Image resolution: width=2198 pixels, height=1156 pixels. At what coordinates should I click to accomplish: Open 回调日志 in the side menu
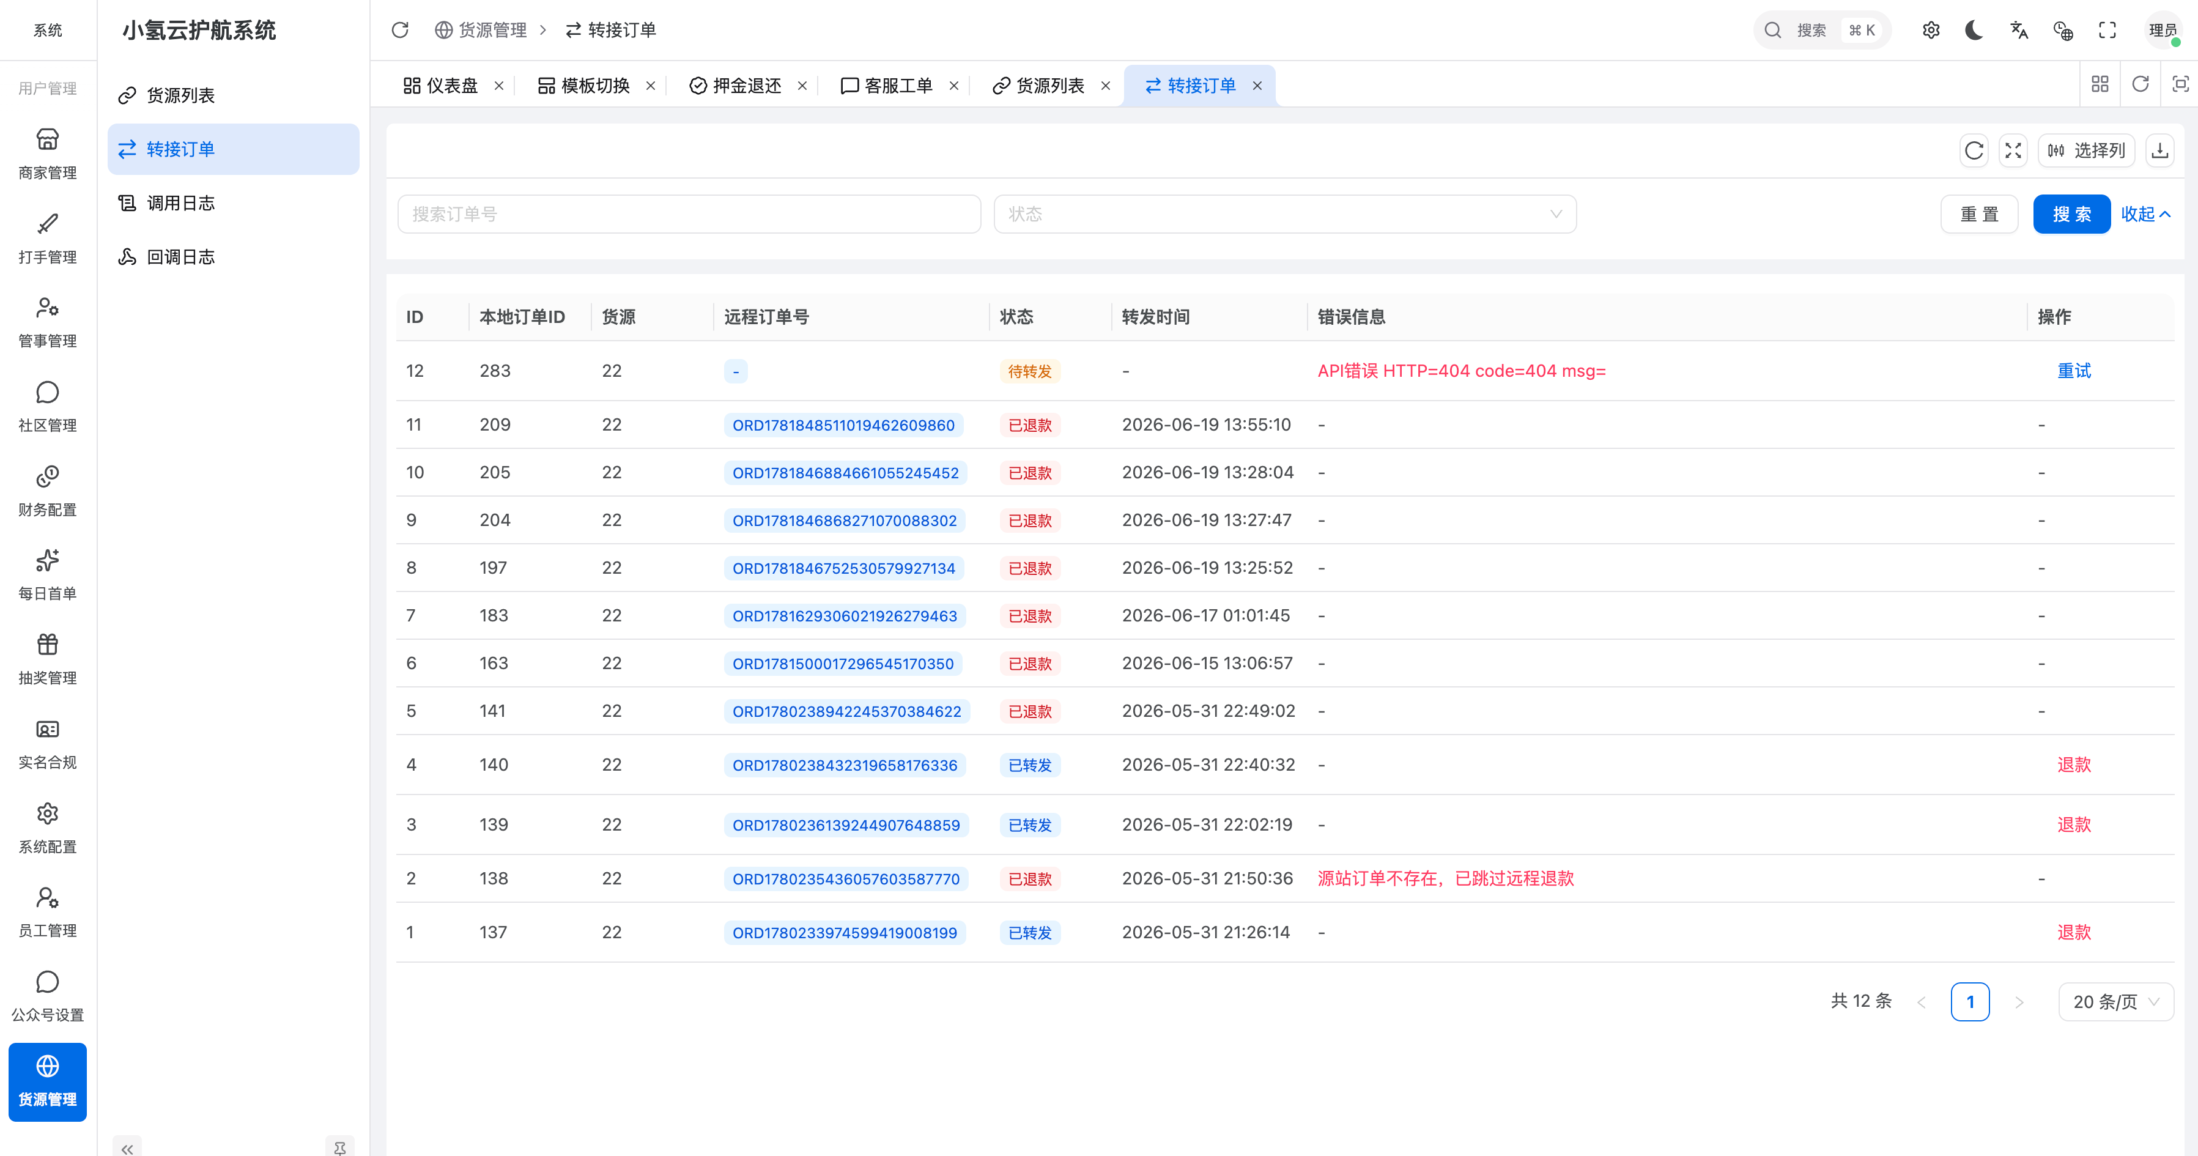(233, 257)
